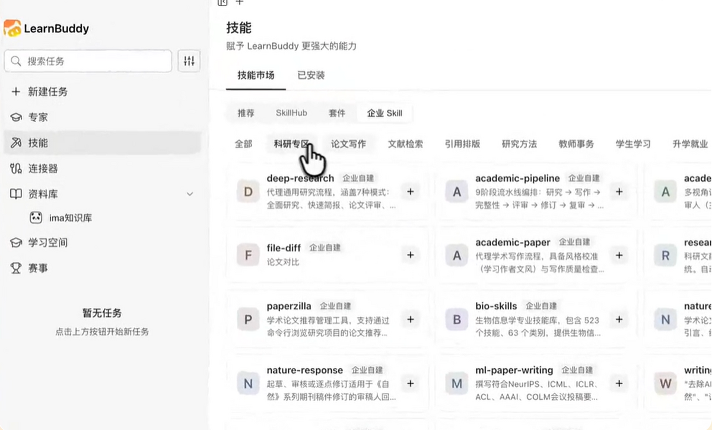Open the academic-paper skill title

(x=513, y=242)
